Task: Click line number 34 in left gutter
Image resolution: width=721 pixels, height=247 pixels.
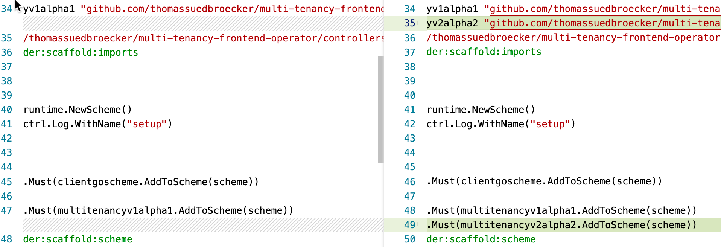Action: point(6,9)
